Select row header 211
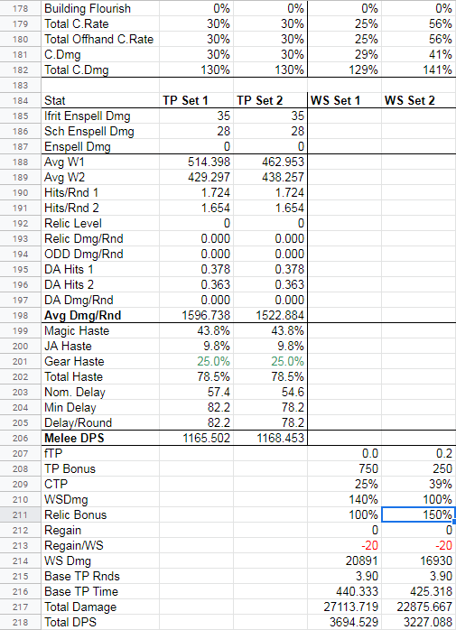456x630 pixels. (20, 514)
